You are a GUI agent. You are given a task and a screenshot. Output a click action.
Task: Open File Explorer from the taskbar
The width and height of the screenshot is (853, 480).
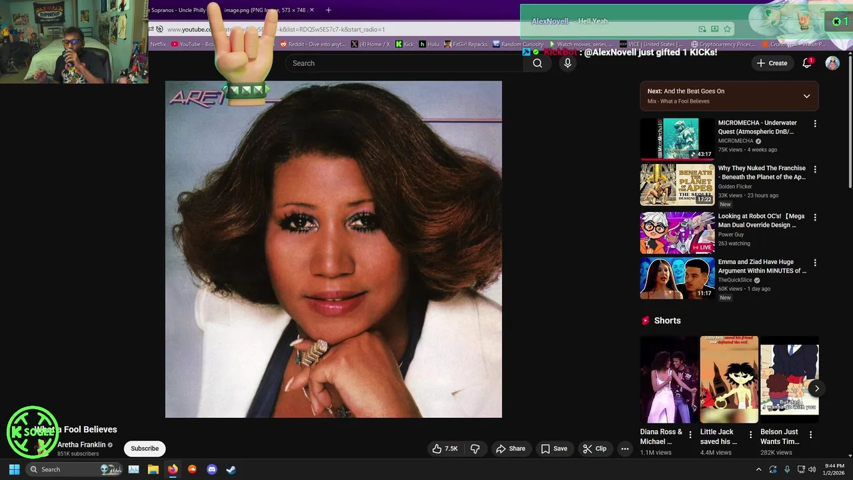[153, 469]
